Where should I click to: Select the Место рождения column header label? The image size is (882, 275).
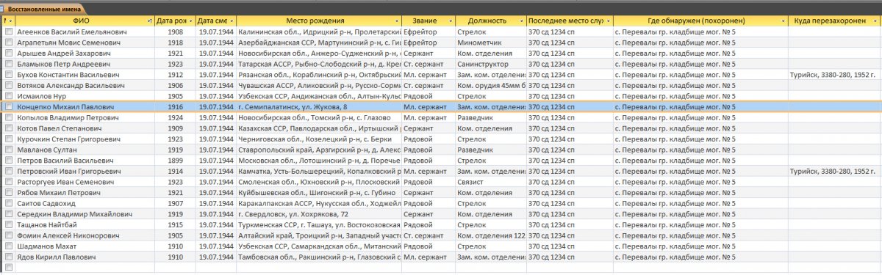(316, 21)
